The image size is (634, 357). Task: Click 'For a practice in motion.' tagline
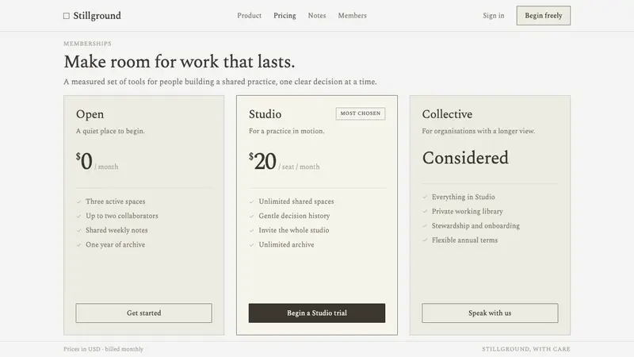click(x=287, y=131)
